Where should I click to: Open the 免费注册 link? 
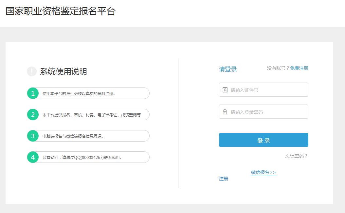[x=299, y=68]
